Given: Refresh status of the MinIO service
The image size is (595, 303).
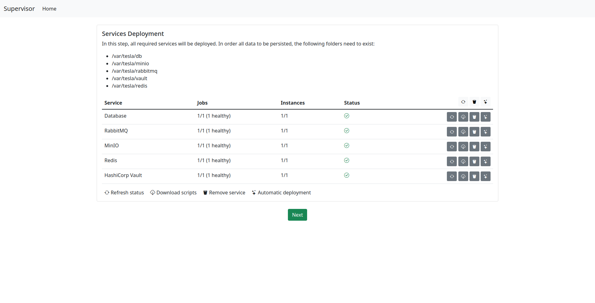Looking at the screenshot, I should coord(452,147).
